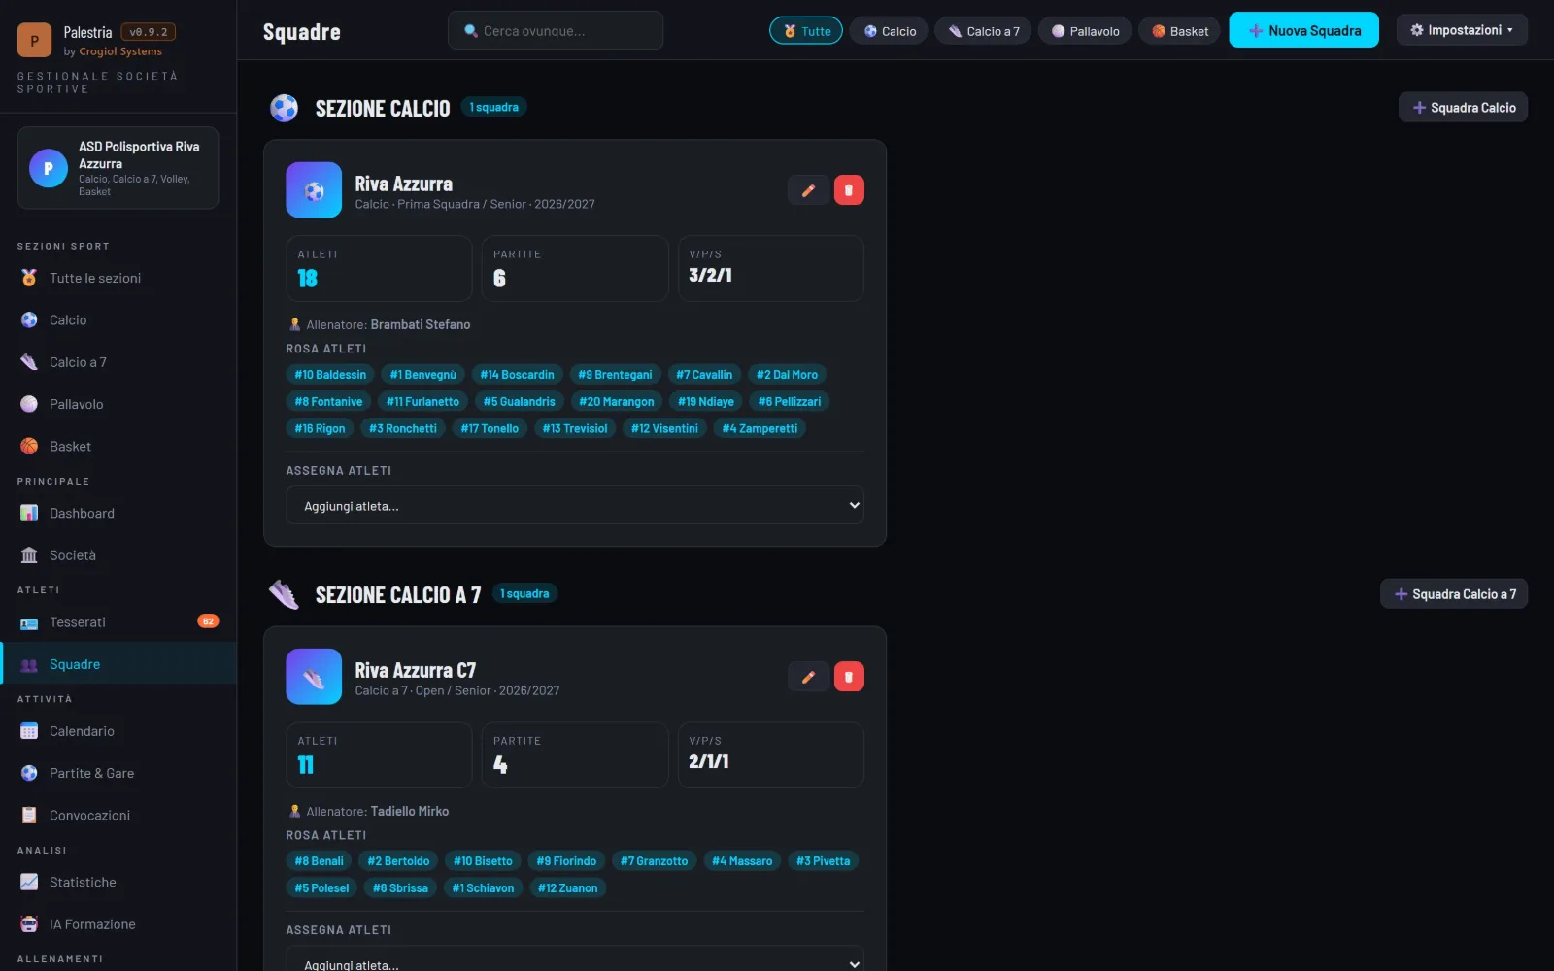Click athlete chip #20 Marangon
The image size is (1554, 971).
click(617, 402)
